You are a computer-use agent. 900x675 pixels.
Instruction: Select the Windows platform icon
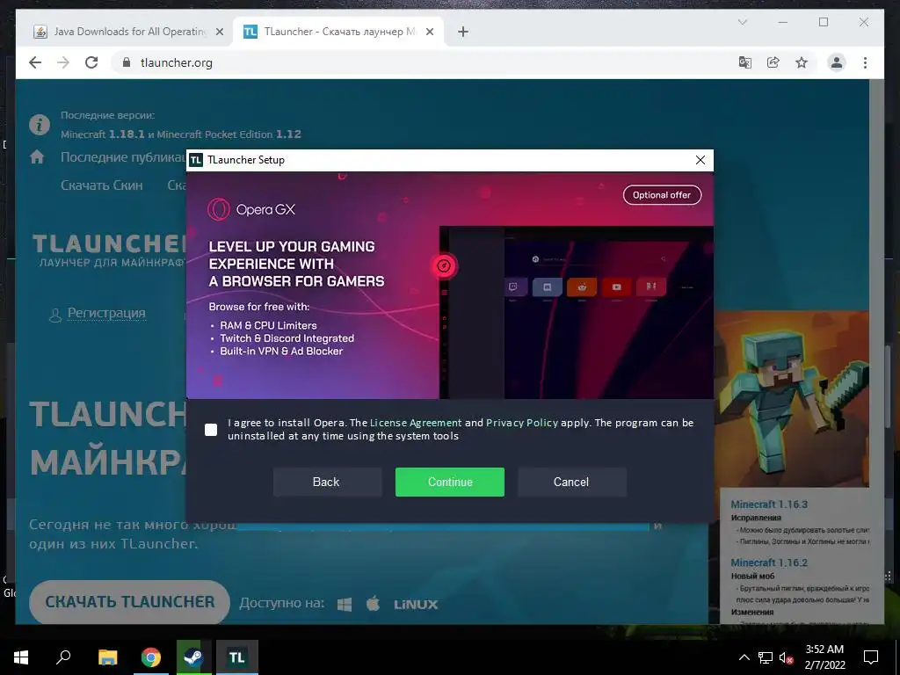(x=345, y=605)
